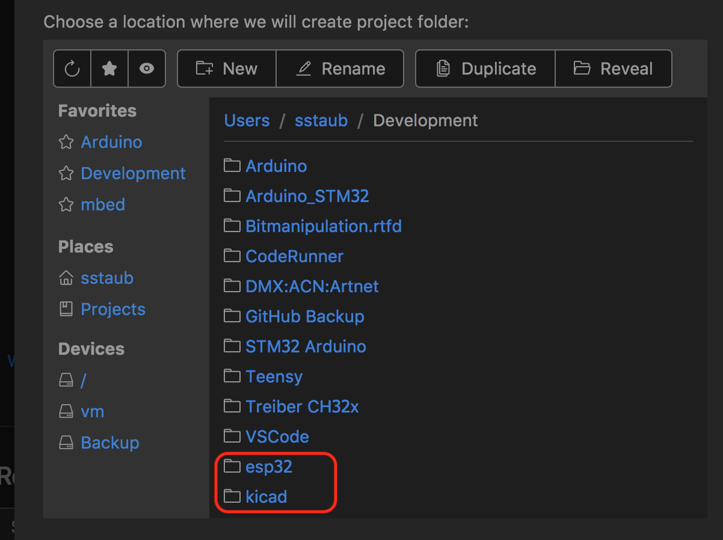Screen dimensions: 723x540
Task: Click the copy icon on Duplicate button
Action: click(x=443, y=69)
